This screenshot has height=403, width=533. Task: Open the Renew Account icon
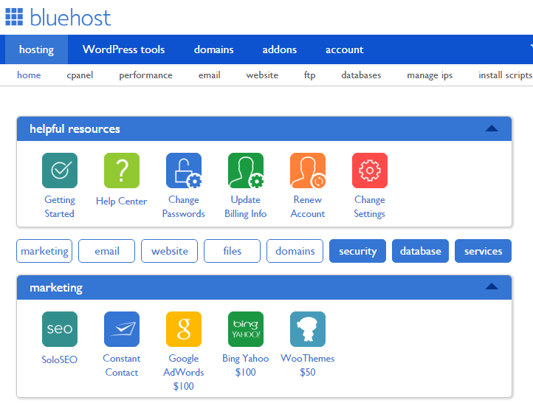tap(308, 171)
